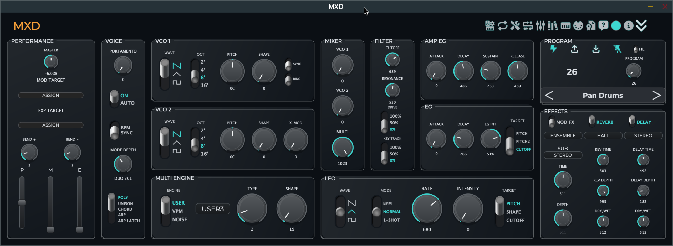673x246 pixels.
Task: Click the filter CUTOFF knob
Action: click(x=392, y=59)
